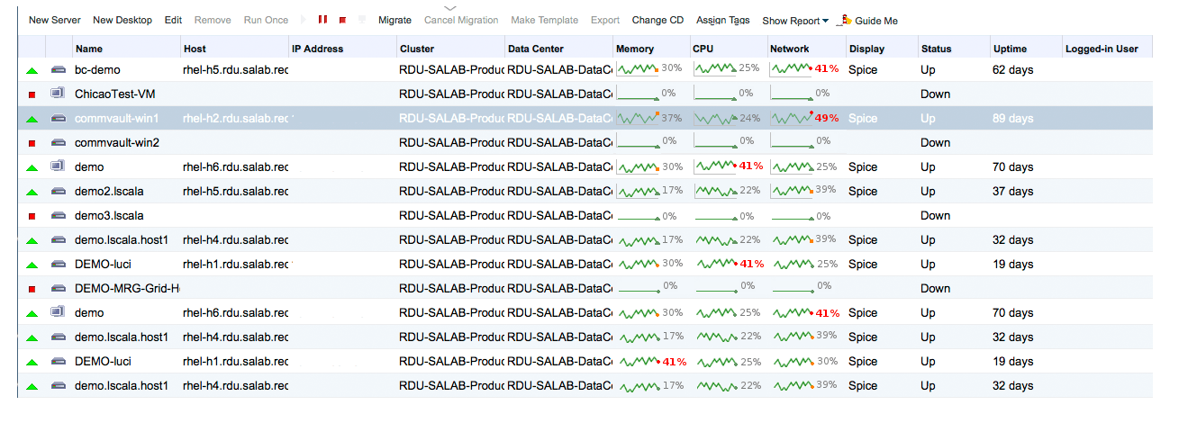1197x432 pixels.
Task: Click the red stop VM toolbar icon
Action: (x=342, y=20)
